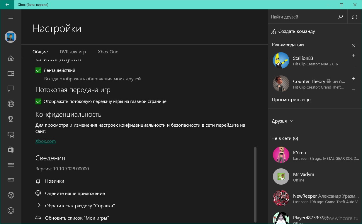Open the Xbox.com link
This screenshot has width=362, height=224.
coord(45,141)
